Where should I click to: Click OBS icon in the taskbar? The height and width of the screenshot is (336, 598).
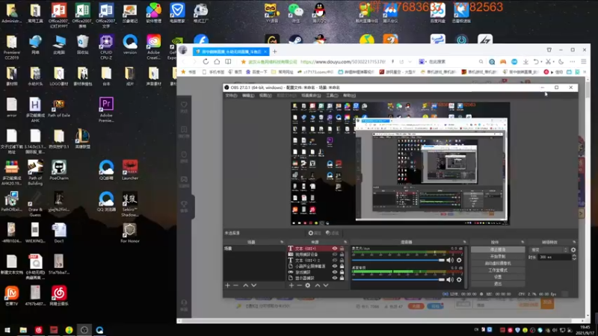tap(84, 330)
